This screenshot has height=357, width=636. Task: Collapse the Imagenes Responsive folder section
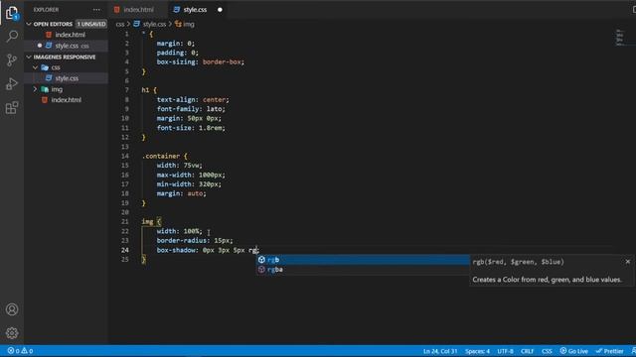(x=29, y=58)
